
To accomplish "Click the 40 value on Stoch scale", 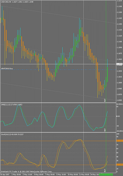I will pyautogui.click(x=117, y=157).
